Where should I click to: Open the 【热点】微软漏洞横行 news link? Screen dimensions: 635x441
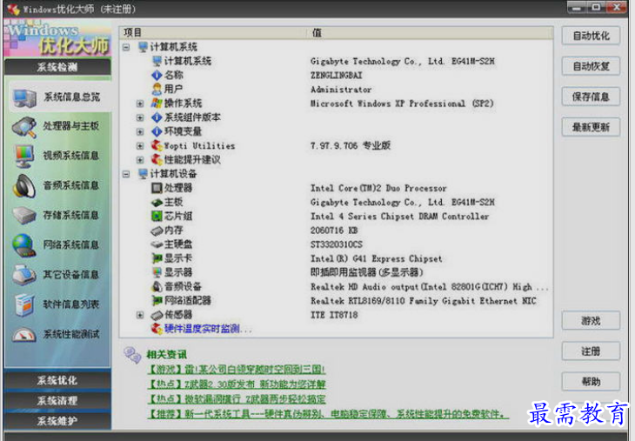tap(237, 399)
